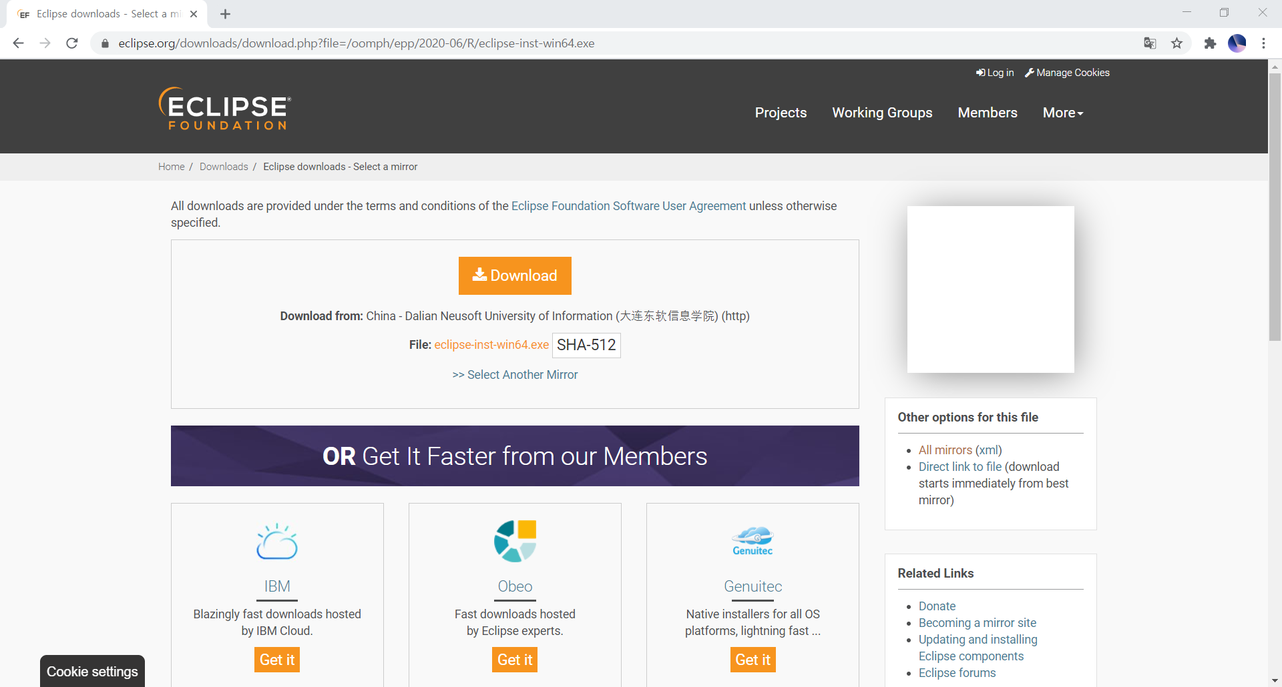Go back with the browser back arrow

pyautogui.click(x=18, y=43)
